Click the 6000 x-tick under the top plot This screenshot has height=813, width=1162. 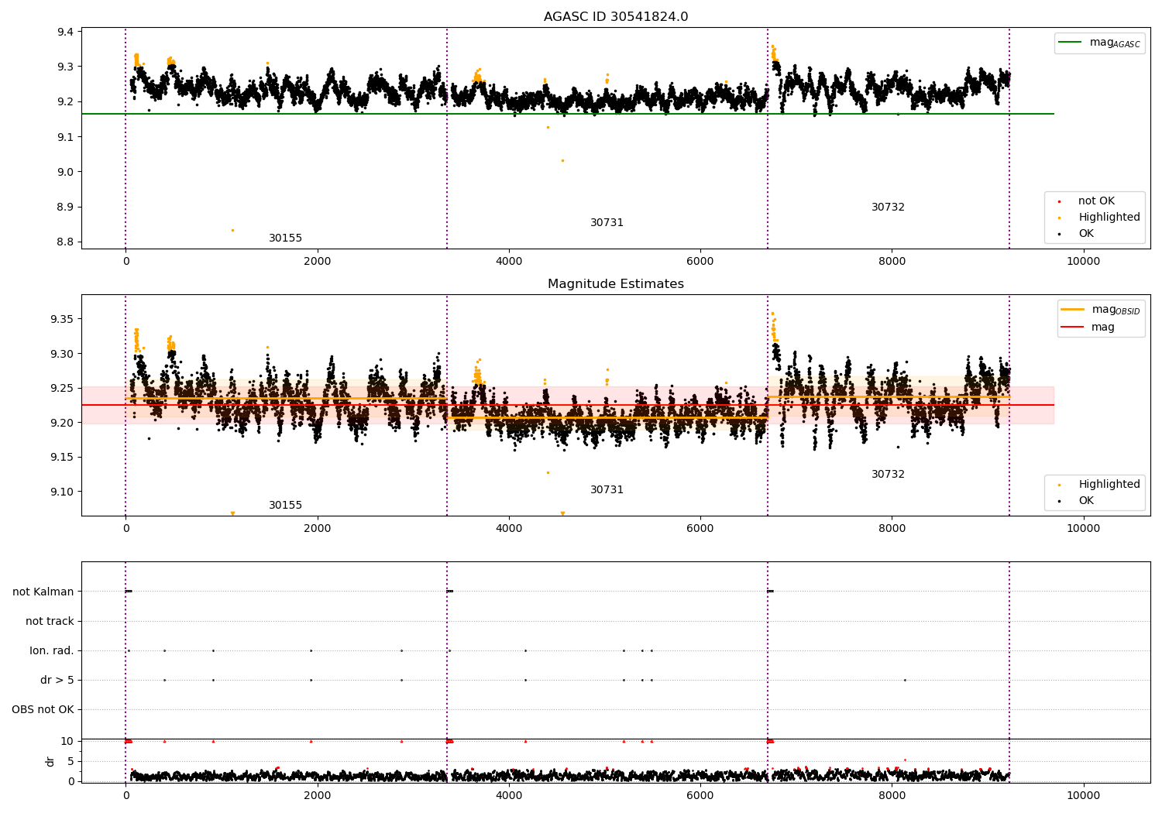tap(700, 262)
